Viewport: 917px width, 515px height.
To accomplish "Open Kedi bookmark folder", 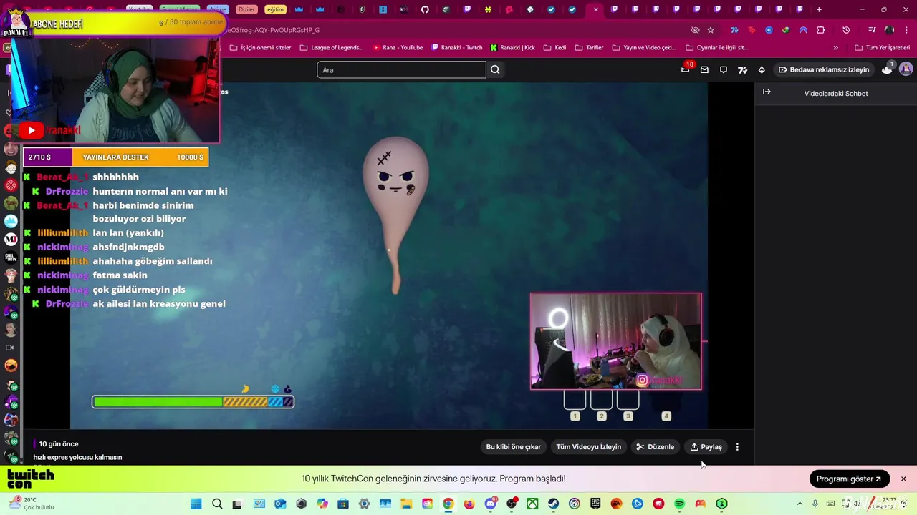I will click(x=554, y=48).
